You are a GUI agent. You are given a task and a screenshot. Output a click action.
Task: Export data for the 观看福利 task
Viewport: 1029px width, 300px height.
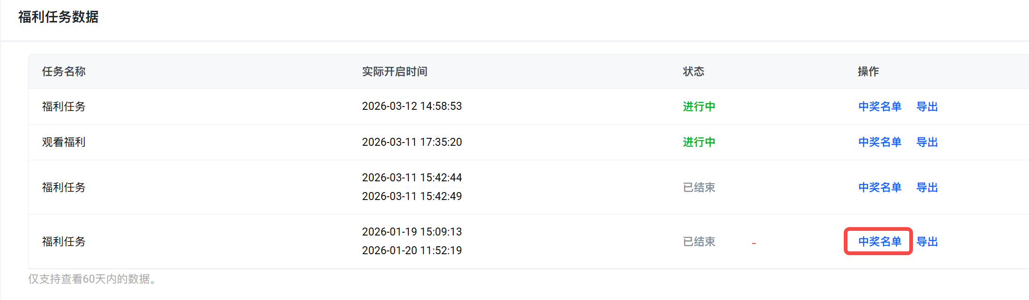[x=927, y=142]
